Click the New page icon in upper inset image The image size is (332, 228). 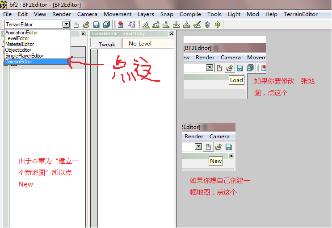tap(219, 68)
